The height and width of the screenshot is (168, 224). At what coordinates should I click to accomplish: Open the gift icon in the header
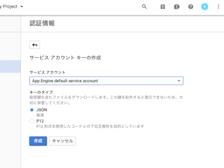point(163,7)
